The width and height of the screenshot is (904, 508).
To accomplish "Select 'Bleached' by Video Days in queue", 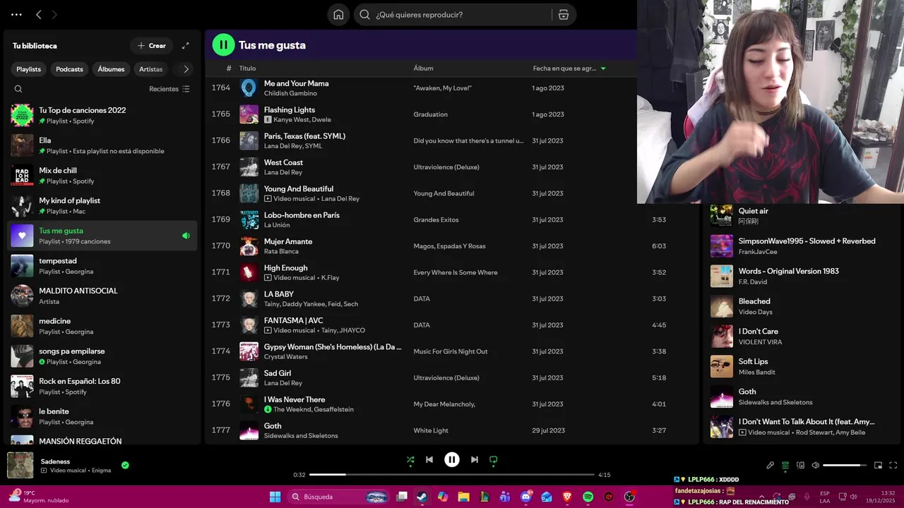I will (x=754, y=301).
